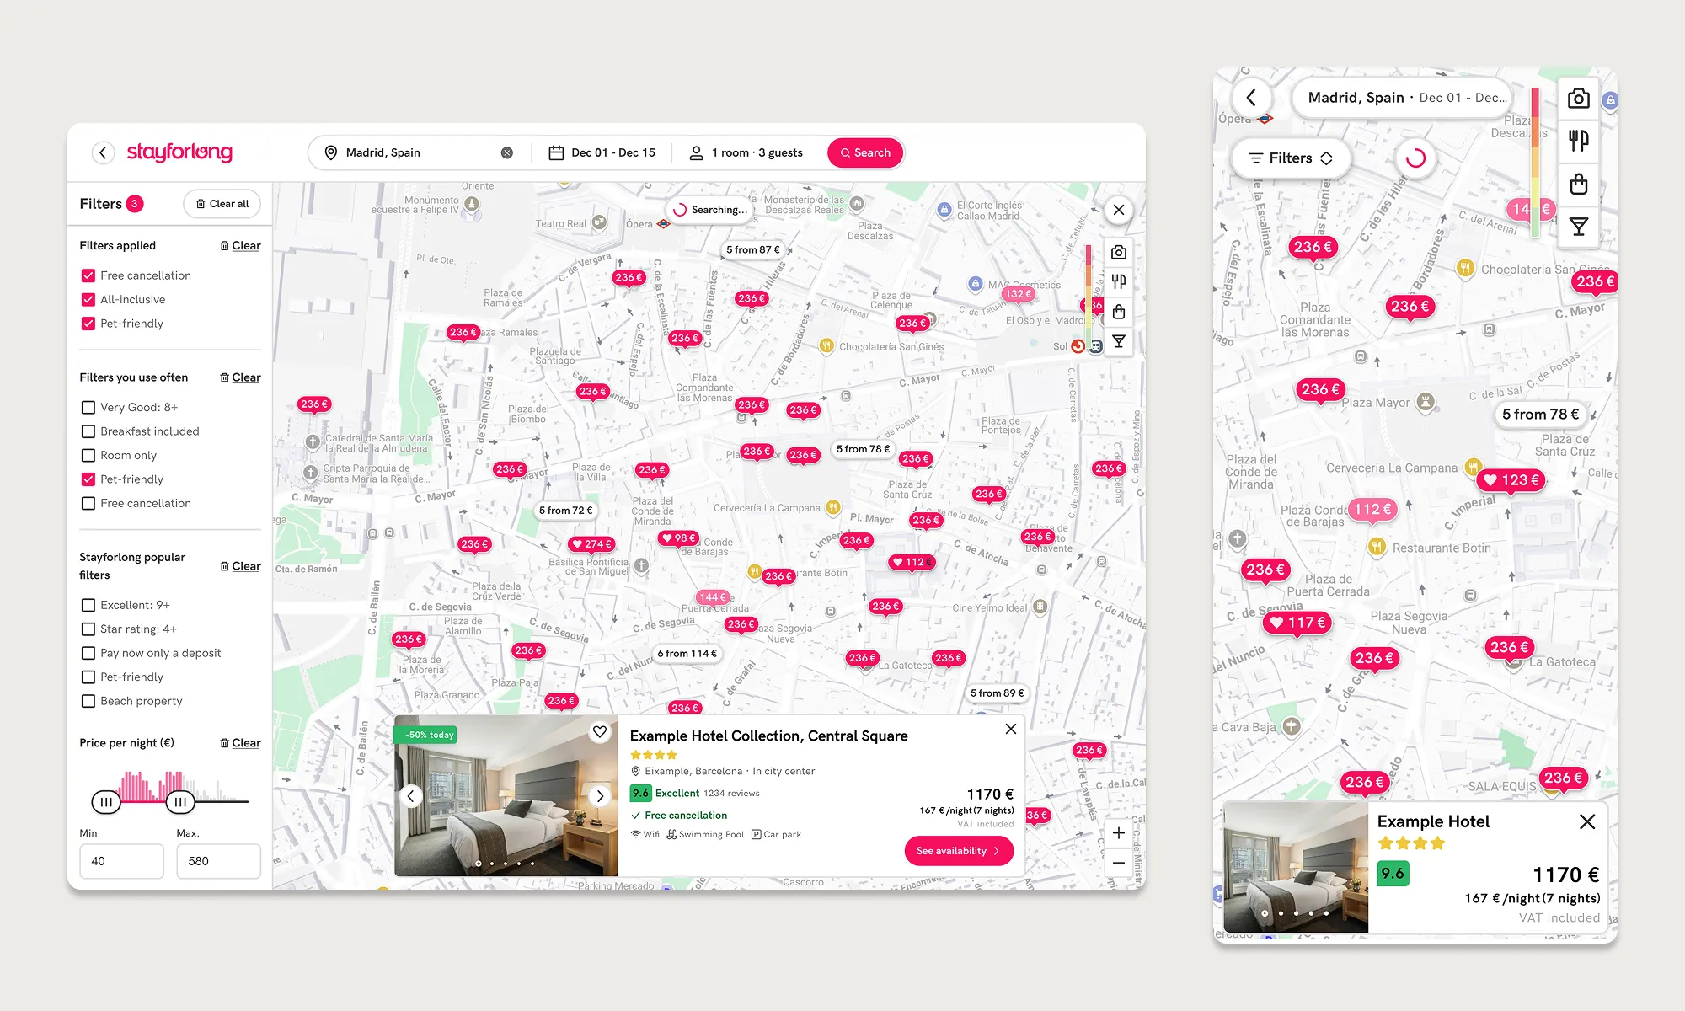Open the 1 room · 3 guests selector
Screen dimensions: 1685x1011
click(x=746, y=152)
